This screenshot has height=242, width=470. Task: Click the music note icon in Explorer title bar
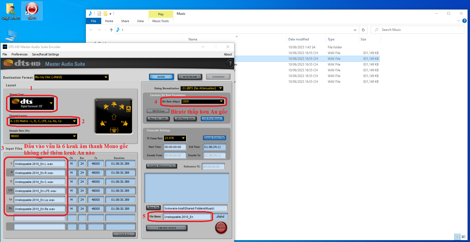pyautogui.click(x=90, y=13)
